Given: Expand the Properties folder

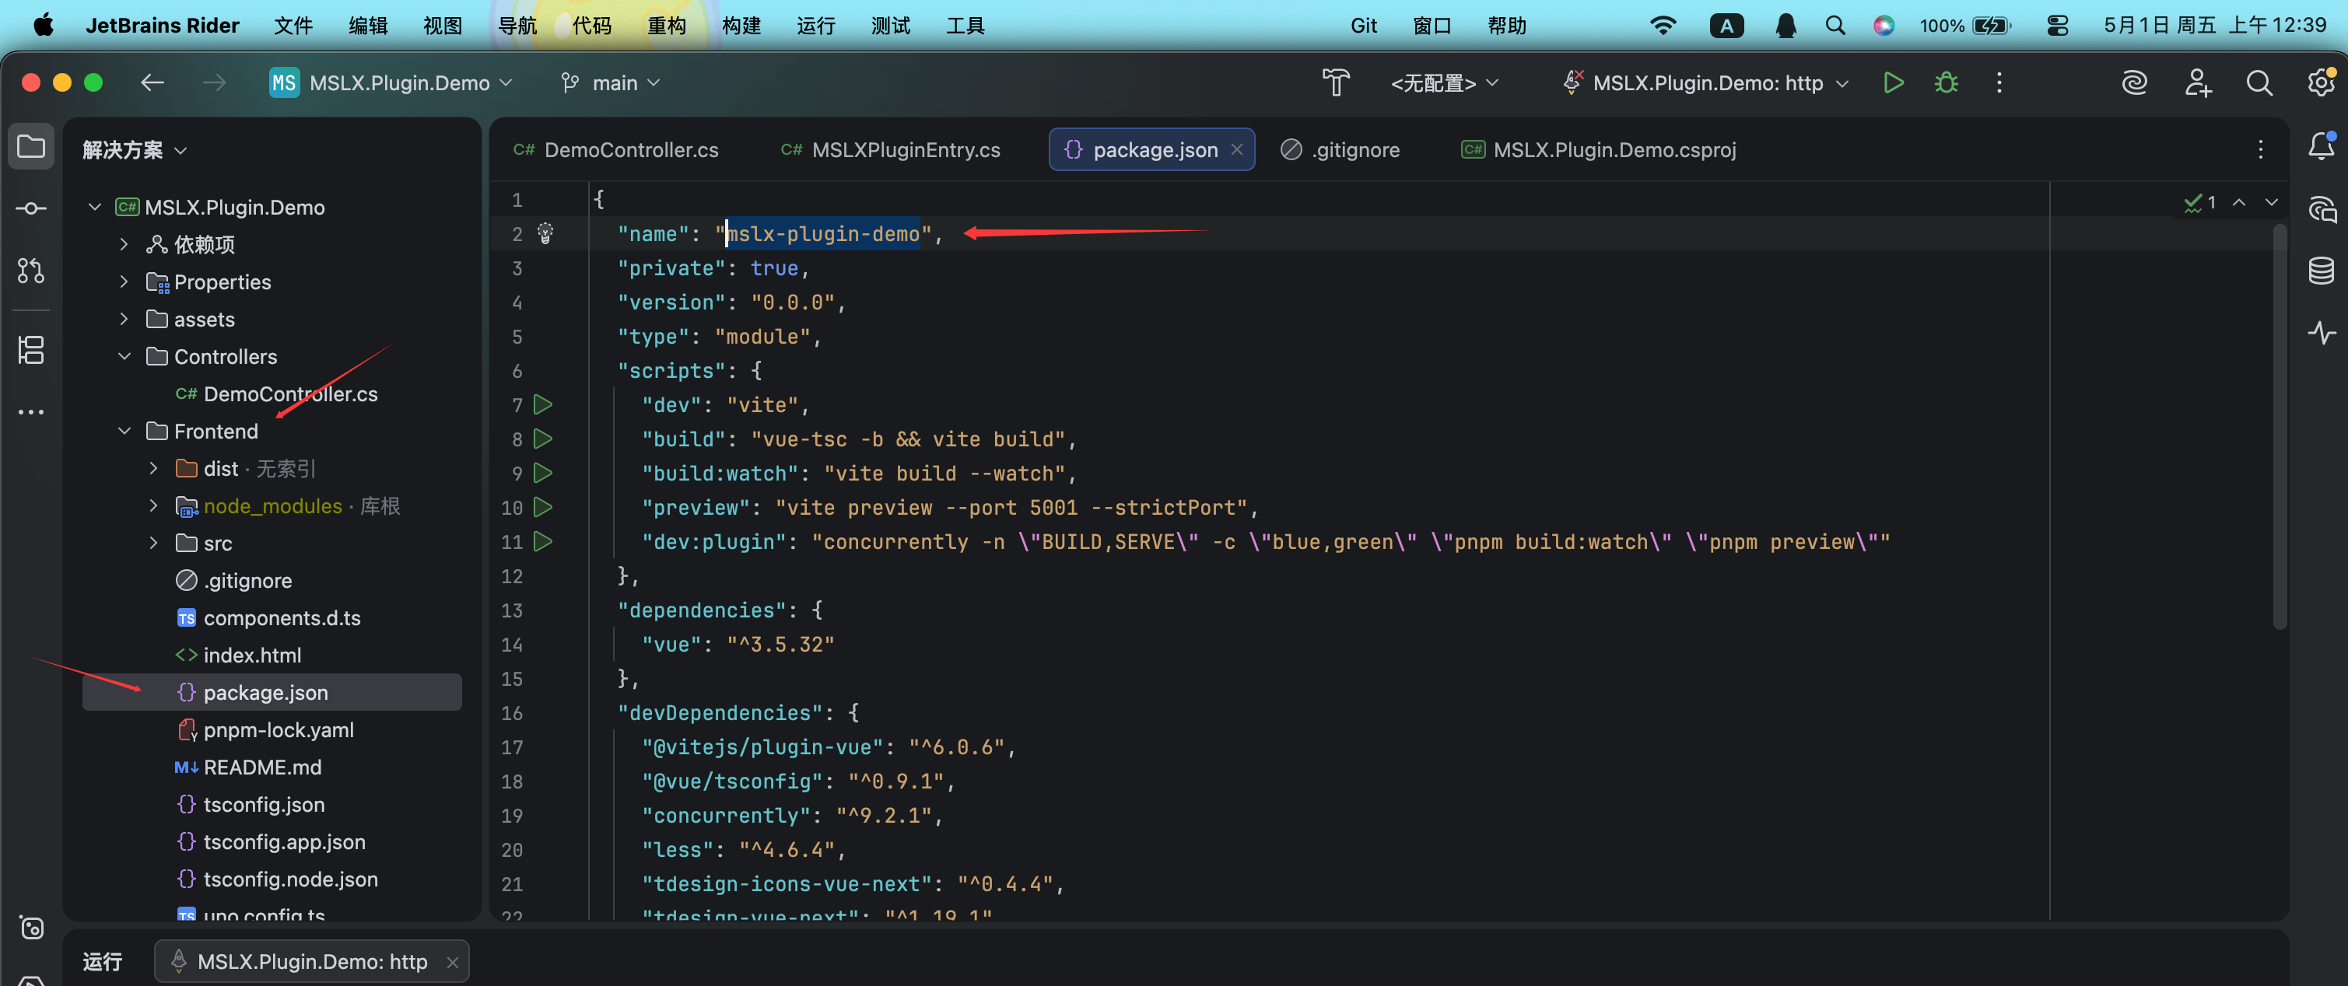Looking at the screenshot, I should click(124, 281).
